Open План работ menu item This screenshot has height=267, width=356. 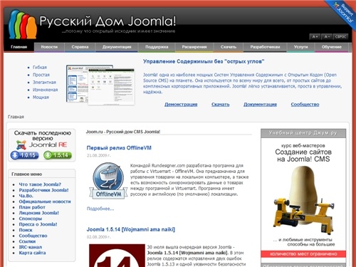[x=32, y=207]
